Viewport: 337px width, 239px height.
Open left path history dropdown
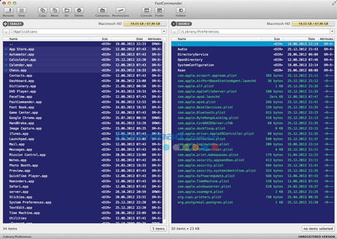[164, 31]
